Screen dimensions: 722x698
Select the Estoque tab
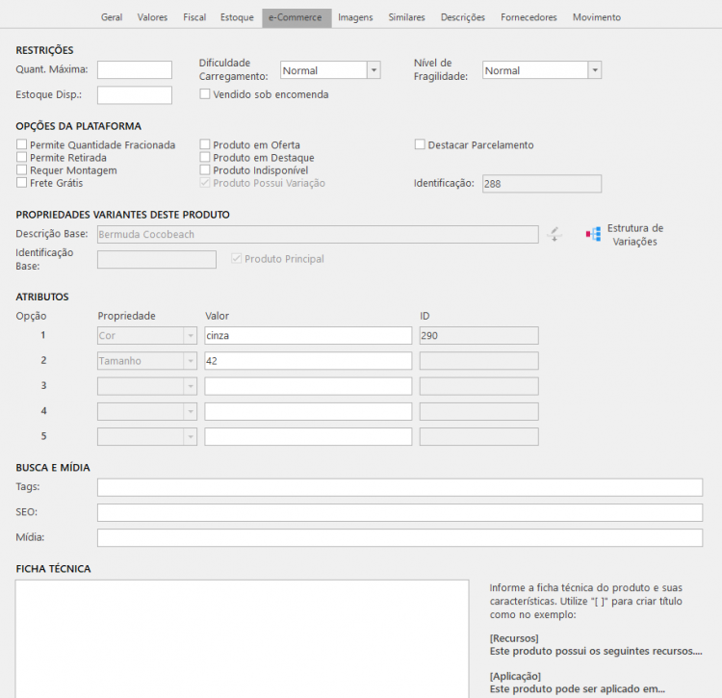click(237, 17)
